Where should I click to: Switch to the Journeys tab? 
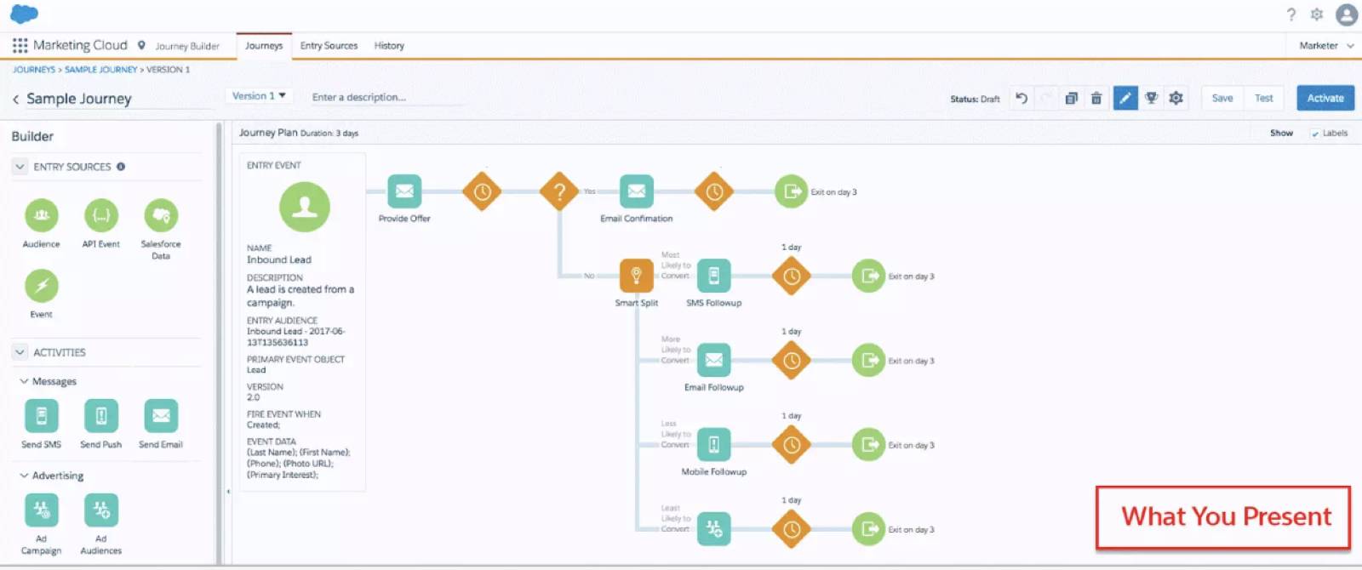coord(264,45)
